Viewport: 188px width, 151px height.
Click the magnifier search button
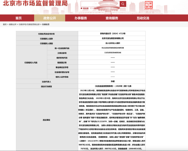point(123,4)
